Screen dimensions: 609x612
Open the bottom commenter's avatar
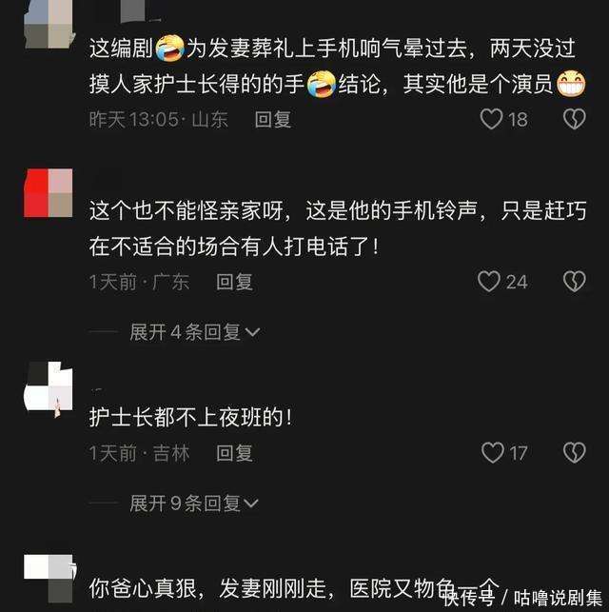point(49,579)
